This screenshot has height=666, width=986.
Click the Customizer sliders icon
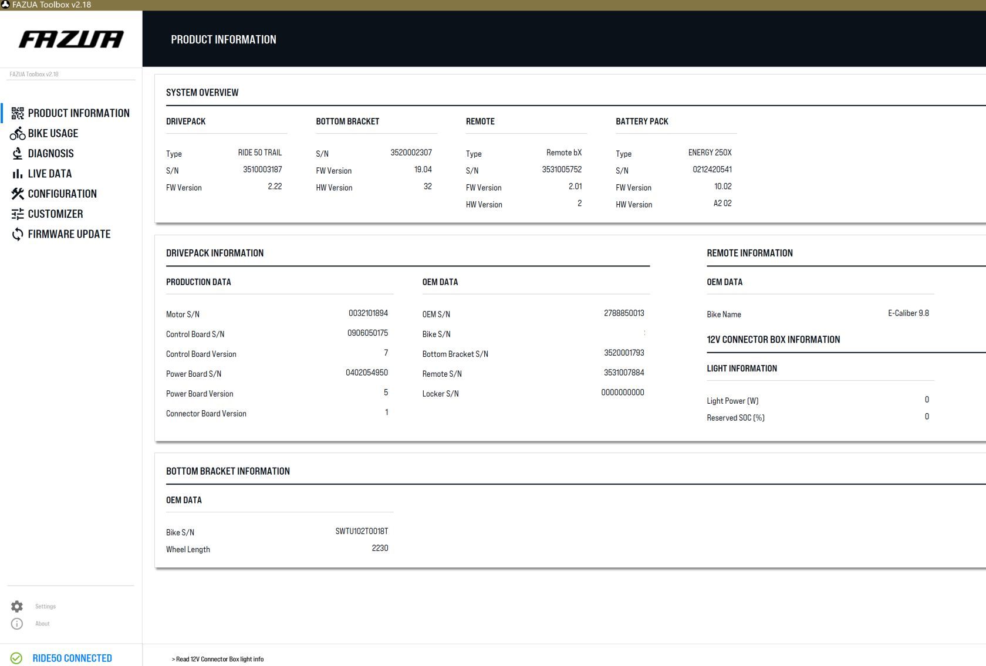(x=18, y=214)
